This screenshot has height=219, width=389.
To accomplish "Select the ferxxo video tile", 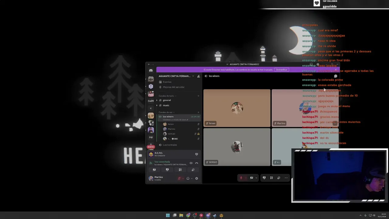I will (237, 108).
